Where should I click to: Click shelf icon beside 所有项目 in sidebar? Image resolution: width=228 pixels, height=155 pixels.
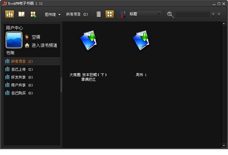(7, 61)
